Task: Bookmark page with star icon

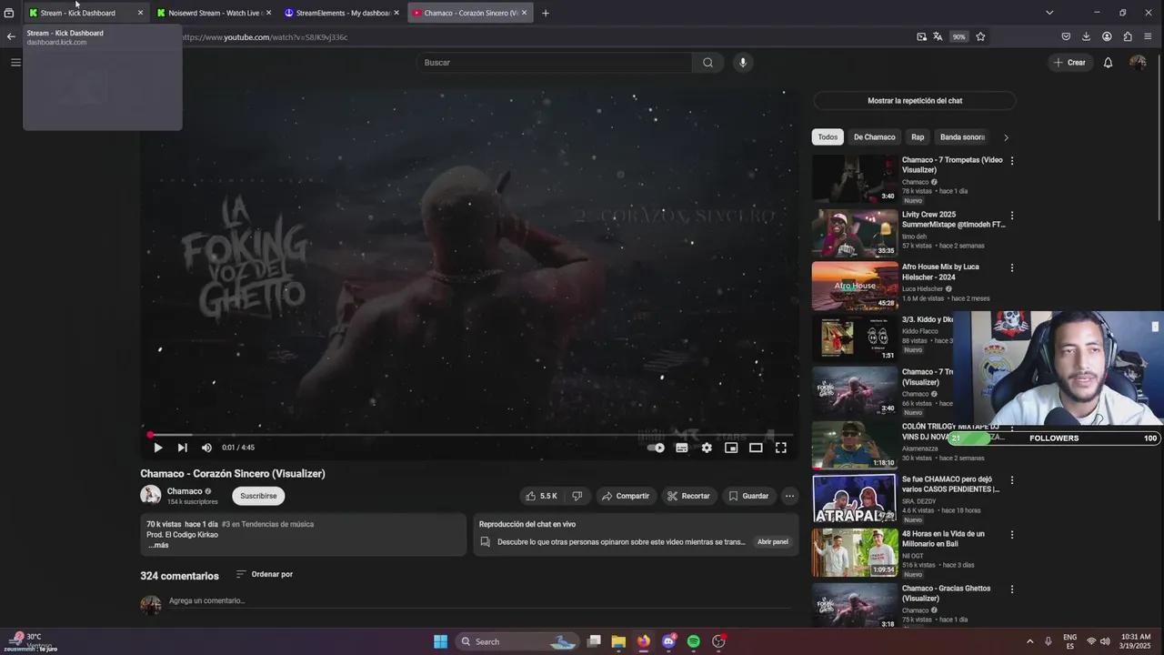Action: (x=980, y=37)
